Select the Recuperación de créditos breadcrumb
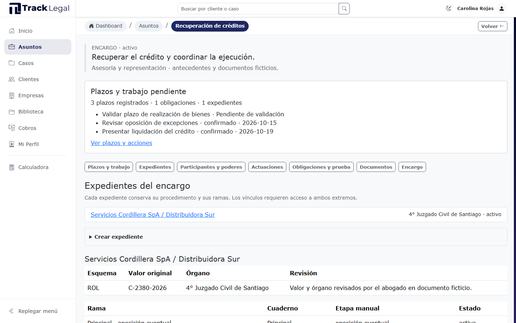The width and height of the screenshot is (516, 323). (210, 26)
